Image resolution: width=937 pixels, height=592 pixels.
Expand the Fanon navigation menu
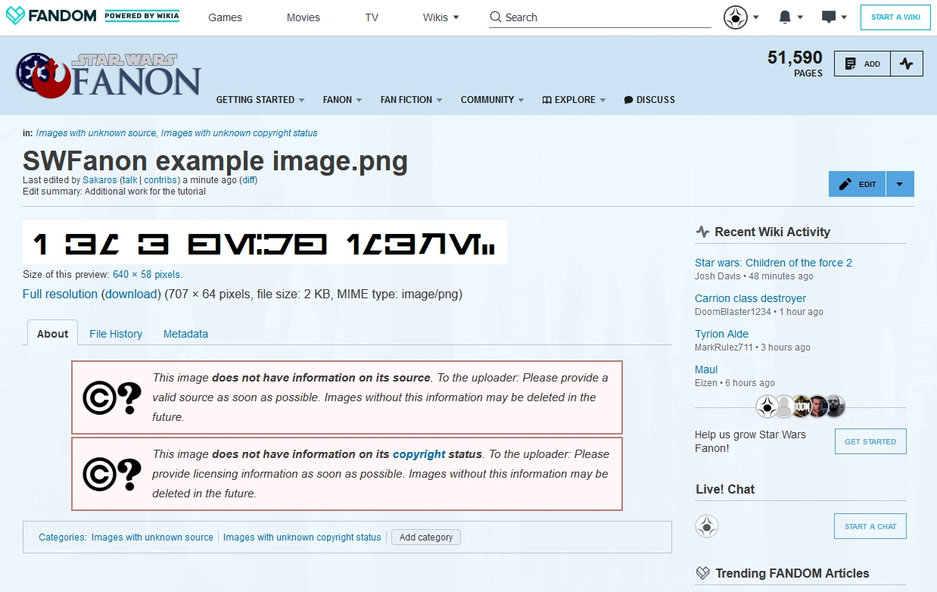point(342,99)
